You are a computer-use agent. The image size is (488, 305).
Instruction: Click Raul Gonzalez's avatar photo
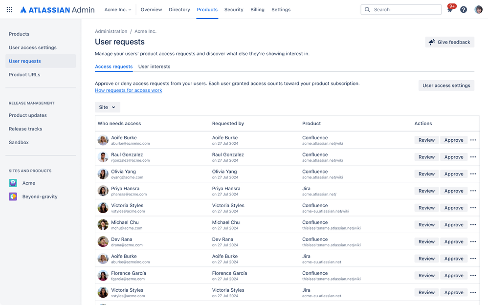click(103, 157)
